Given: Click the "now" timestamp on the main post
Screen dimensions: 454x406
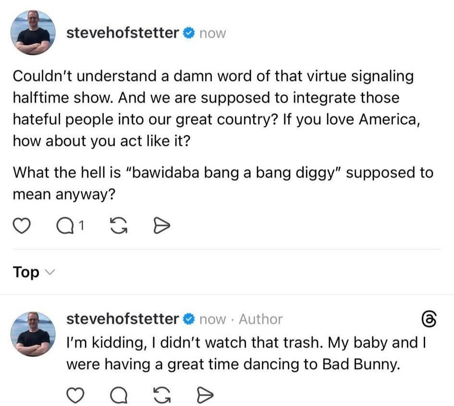Looking at the screenshot, I should 212,34.
